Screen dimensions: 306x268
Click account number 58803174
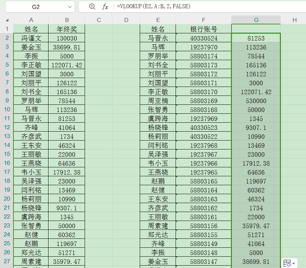(203, 56)
